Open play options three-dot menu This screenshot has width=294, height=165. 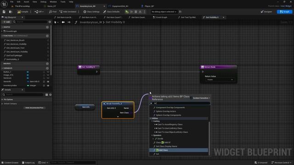coord(144,12)
